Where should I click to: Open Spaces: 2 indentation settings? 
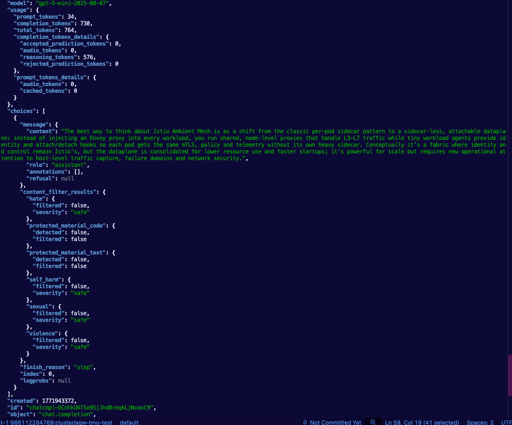480,422
